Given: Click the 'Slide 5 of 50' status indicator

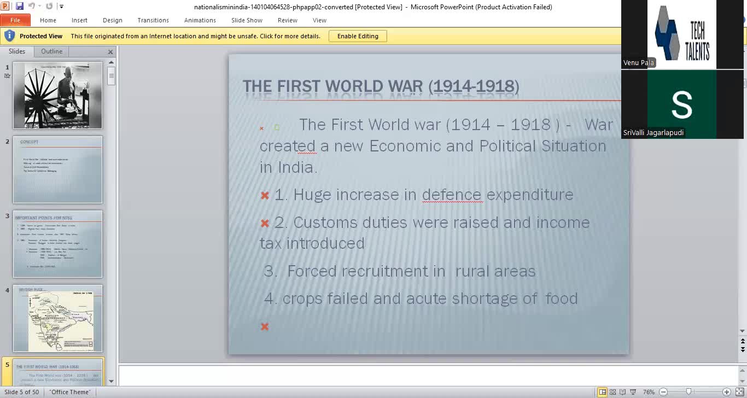Looking at the screenshot, I should click(22, 392).
